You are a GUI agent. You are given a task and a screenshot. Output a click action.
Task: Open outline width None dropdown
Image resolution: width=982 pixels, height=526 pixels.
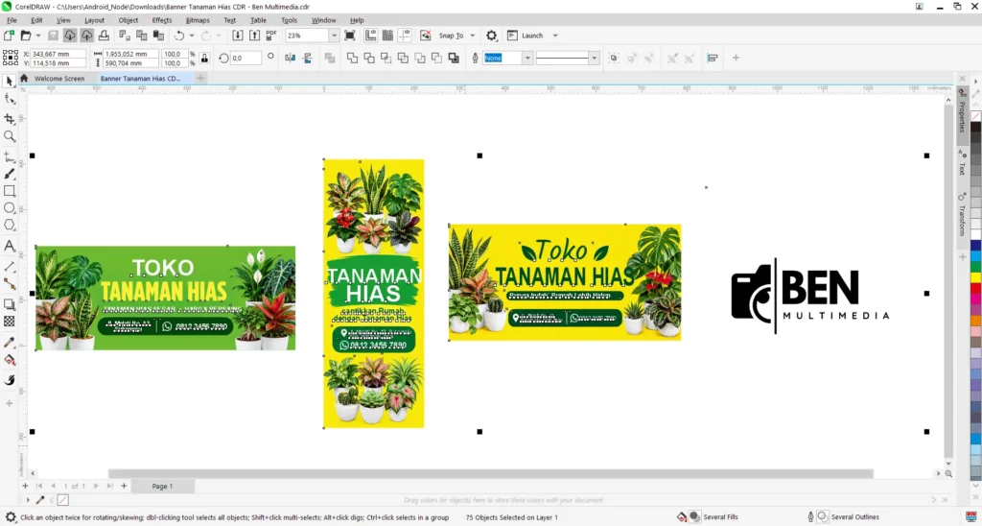(528, 59)
